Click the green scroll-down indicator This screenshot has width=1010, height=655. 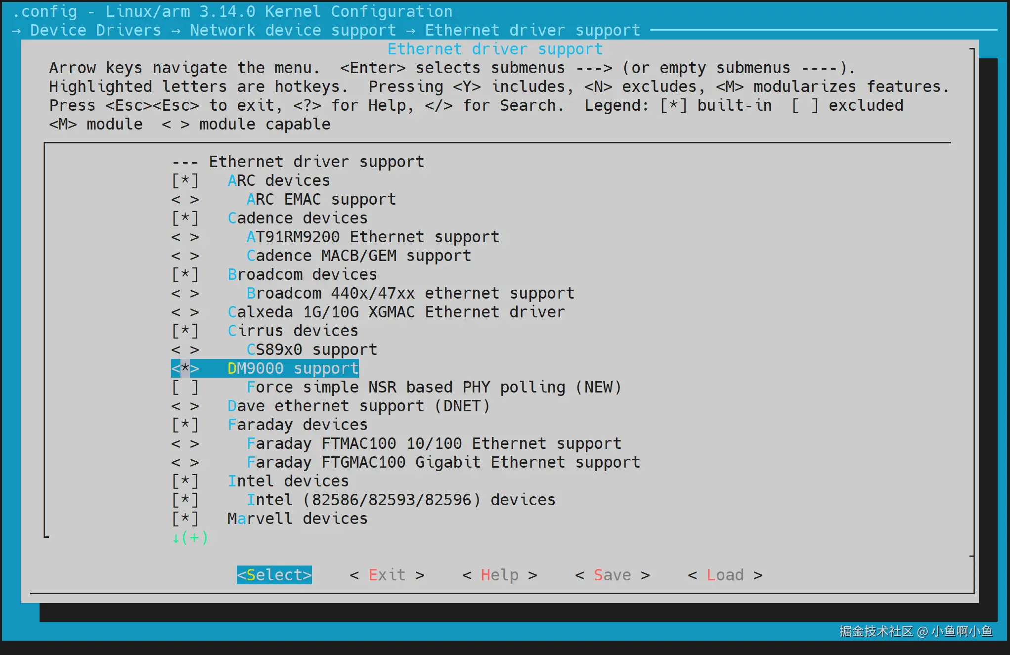point(190,537)
